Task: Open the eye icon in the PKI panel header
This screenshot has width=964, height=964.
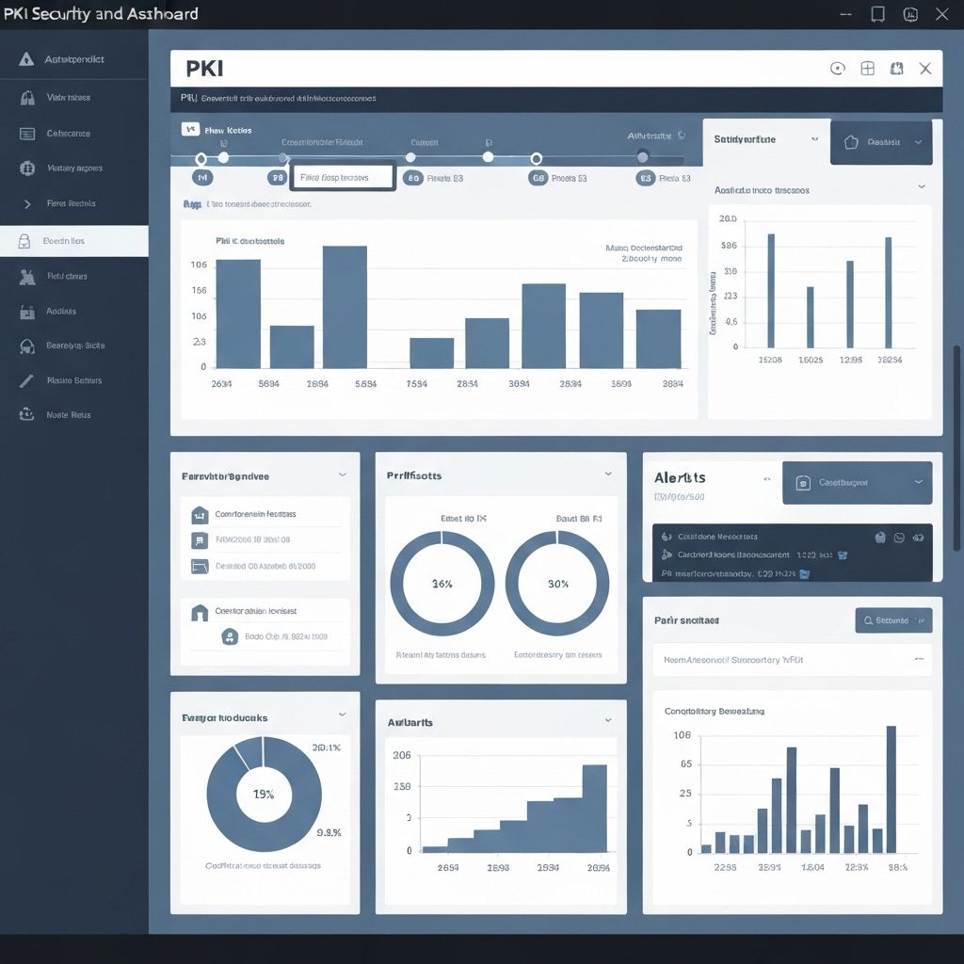Action: click(x=837, y=68)
